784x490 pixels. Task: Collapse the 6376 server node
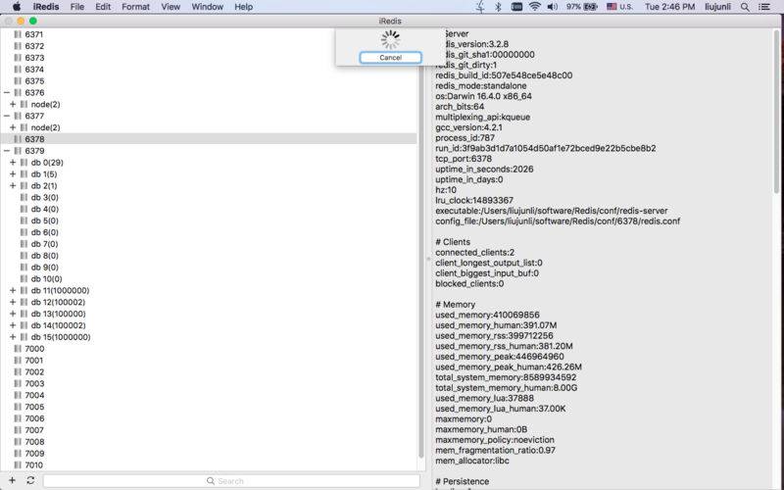coord(7,92)
